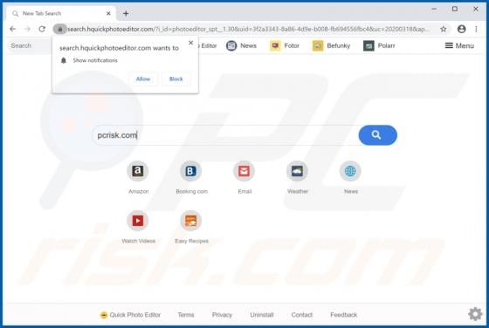489x328 pixels.
Task: Open the Easy Recipes shortcut icon
Action: pos(191,221)
